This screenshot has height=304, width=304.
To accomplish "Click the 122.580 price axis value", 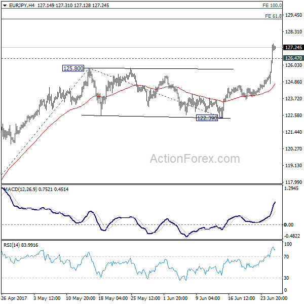I will (x=293, y=115).
